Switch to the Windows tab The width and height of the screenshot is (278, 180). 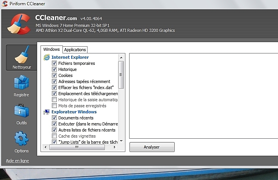(x=52, y=49)
